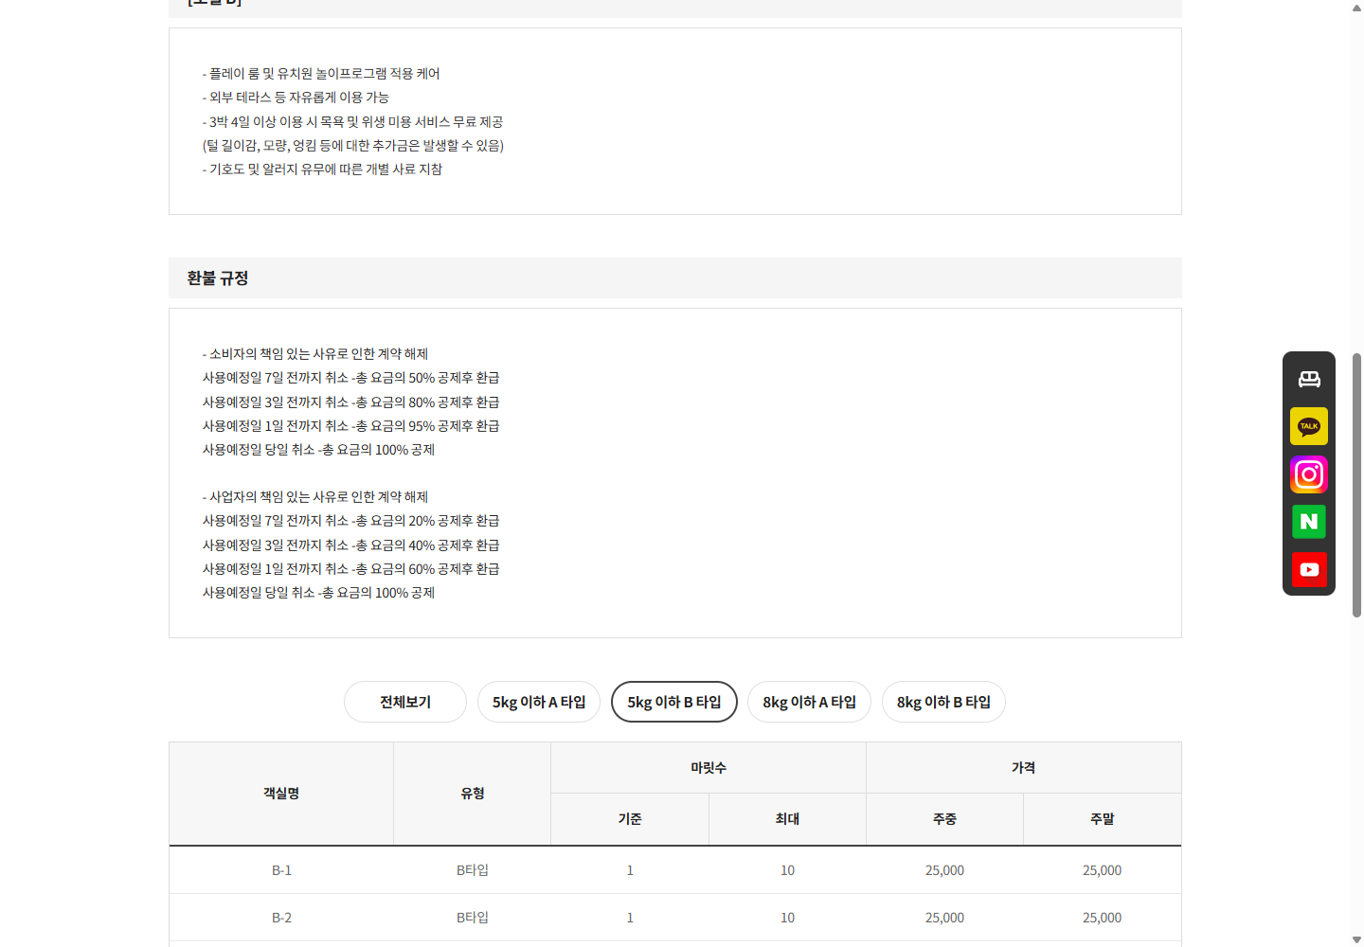Viewport: 1364px width, 947px height.
Task: Click the 소비자의 책임 있는 사유 line
Action: (x=315, y=354)
